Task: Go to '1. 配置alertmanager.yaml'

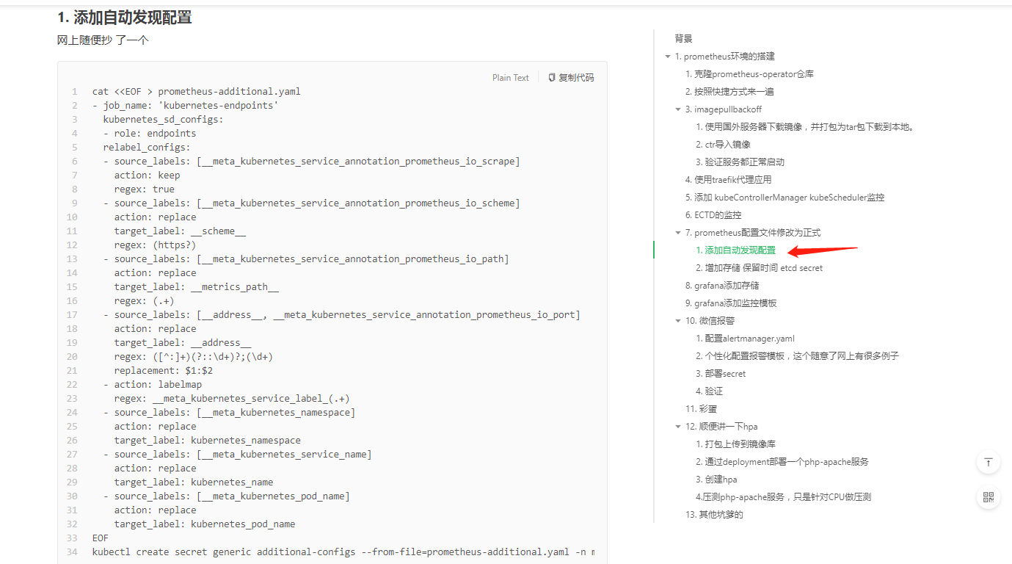Action: point(745,339)
